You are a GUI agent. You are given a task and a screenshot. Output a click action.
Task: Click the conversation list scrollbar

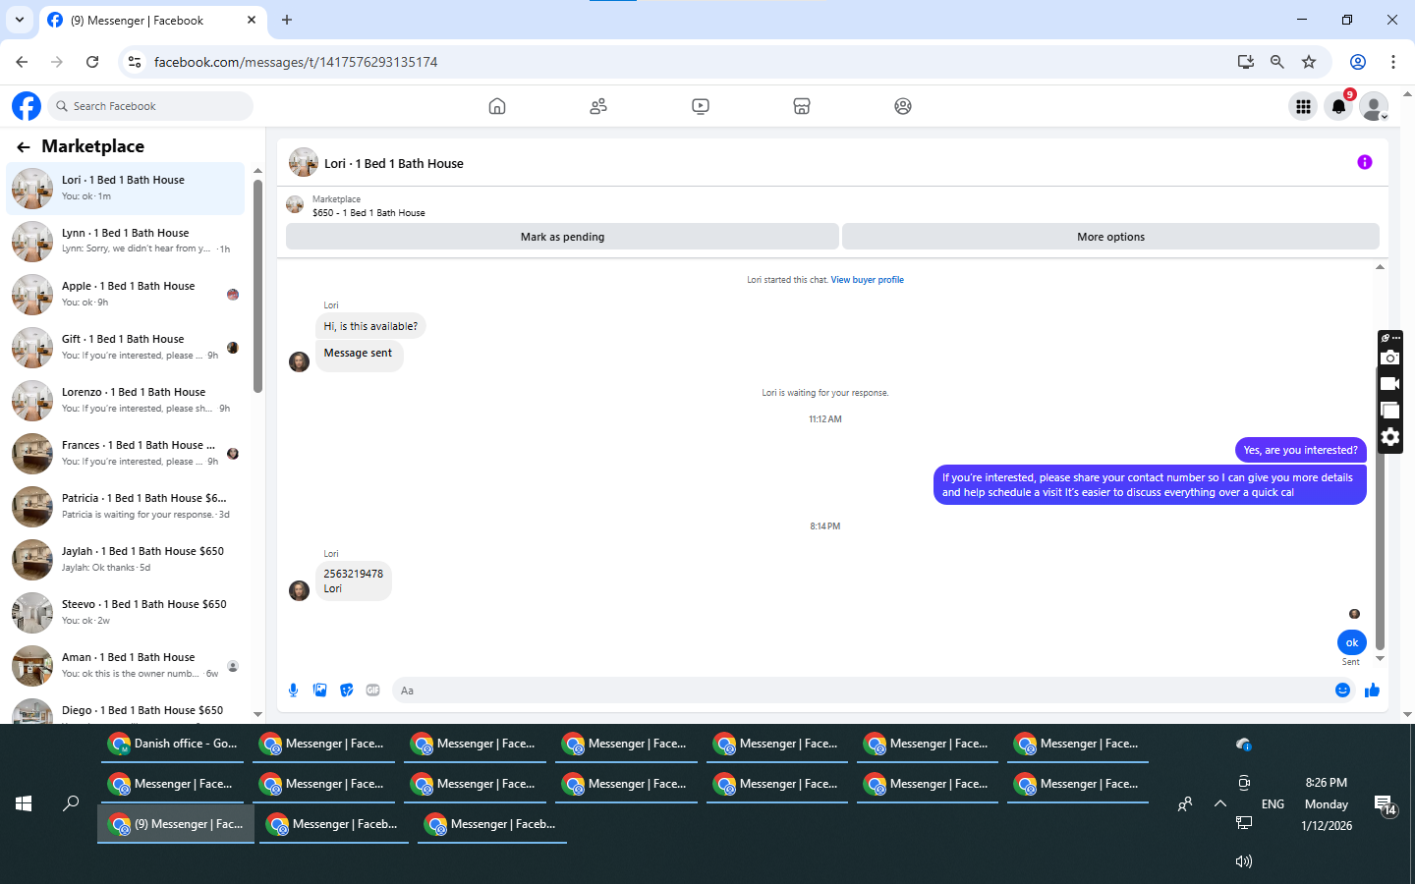click(257, 285)
